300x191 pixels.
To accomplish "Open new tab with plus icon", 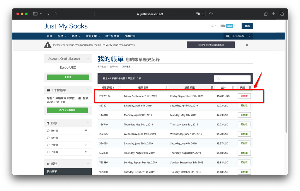I will [274, 14].
